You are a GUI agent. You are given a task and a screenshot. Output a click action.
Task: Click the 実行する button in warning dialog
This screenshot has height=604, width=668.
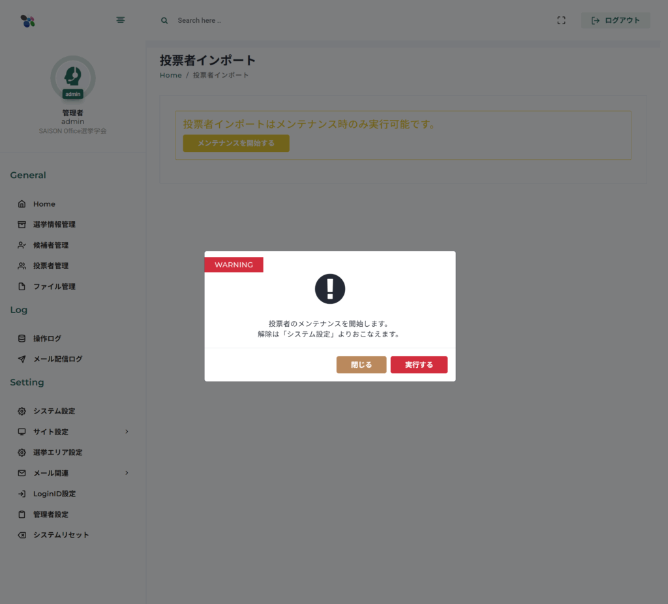pos(419,365)
